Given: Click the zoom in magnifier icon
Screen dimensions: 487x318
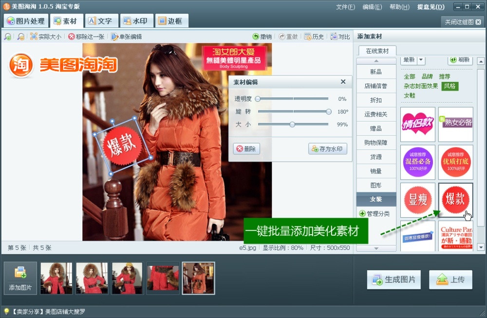Looking at the screenshot, I should pos(8,37).
